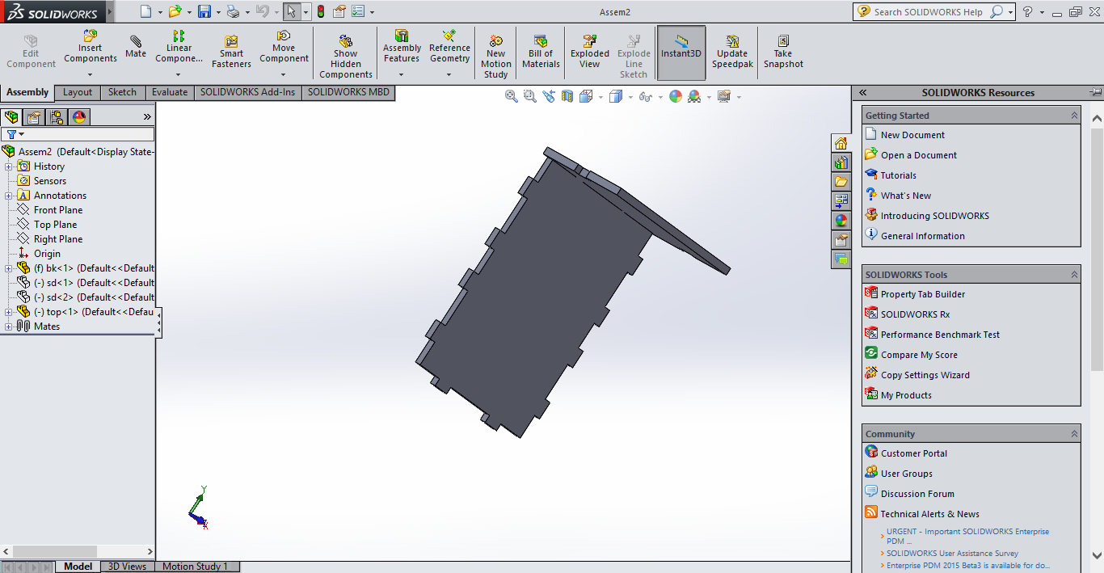This screenshot has height=573, width=1104.
Task: Toggle the Instant3D button
Action: pyautogui.click(x=681, y=53)
